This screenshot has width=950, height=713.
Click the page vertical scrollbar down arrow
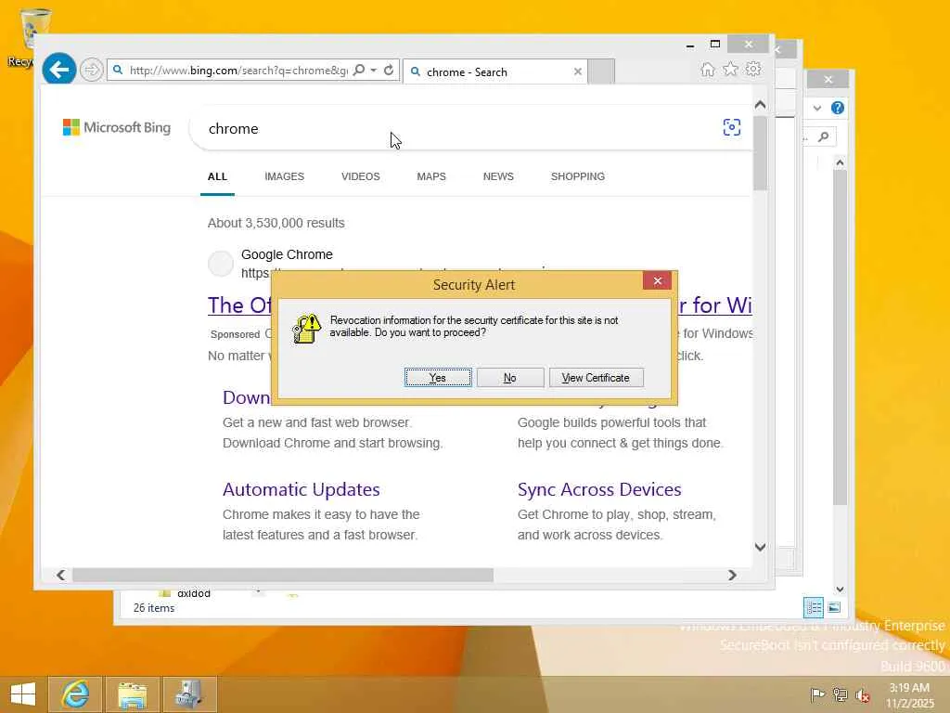761,547
